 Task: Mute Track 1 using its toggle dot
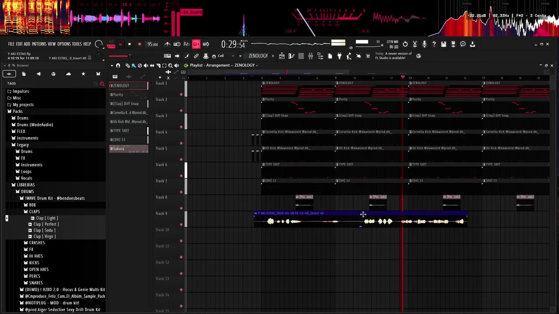click(x=181, y=94)
